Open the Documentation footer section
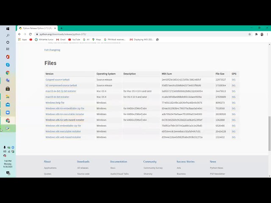The image size is (271, 203). click(x=119, y=162)
